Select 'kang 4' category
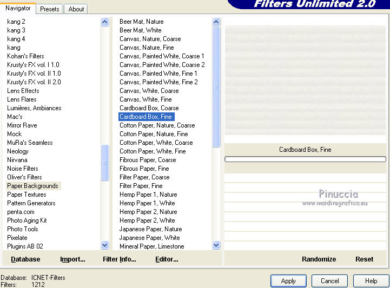Image resolution: width=390 pixels, height=288 pixels. point(16,39)
